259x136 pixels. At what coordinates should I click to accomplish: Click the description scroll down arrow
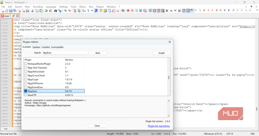click(x=169, y=116)
